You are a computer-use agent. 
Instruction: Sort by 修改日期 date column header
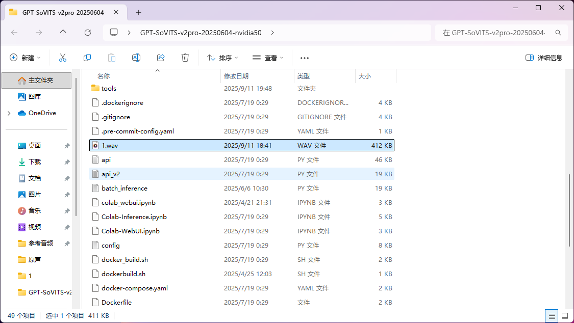[236, 76]
